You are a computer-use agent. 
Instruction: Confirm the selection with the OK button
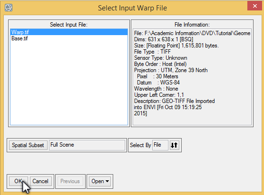tap(19, 181)
